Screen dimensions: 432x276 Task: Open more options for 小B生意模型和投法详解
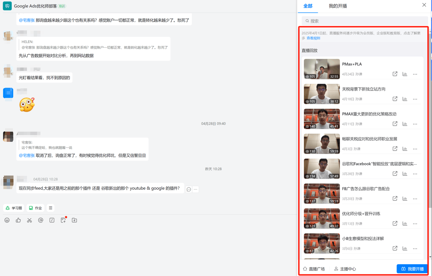(x=415, y=248)
